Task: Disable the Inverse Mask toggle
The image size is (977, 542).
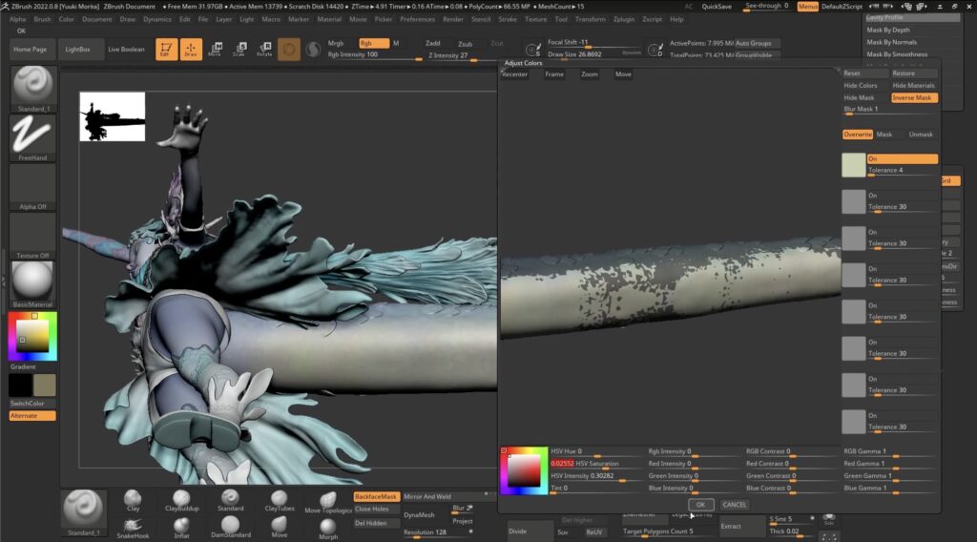Action: click(x=914, y=97)
